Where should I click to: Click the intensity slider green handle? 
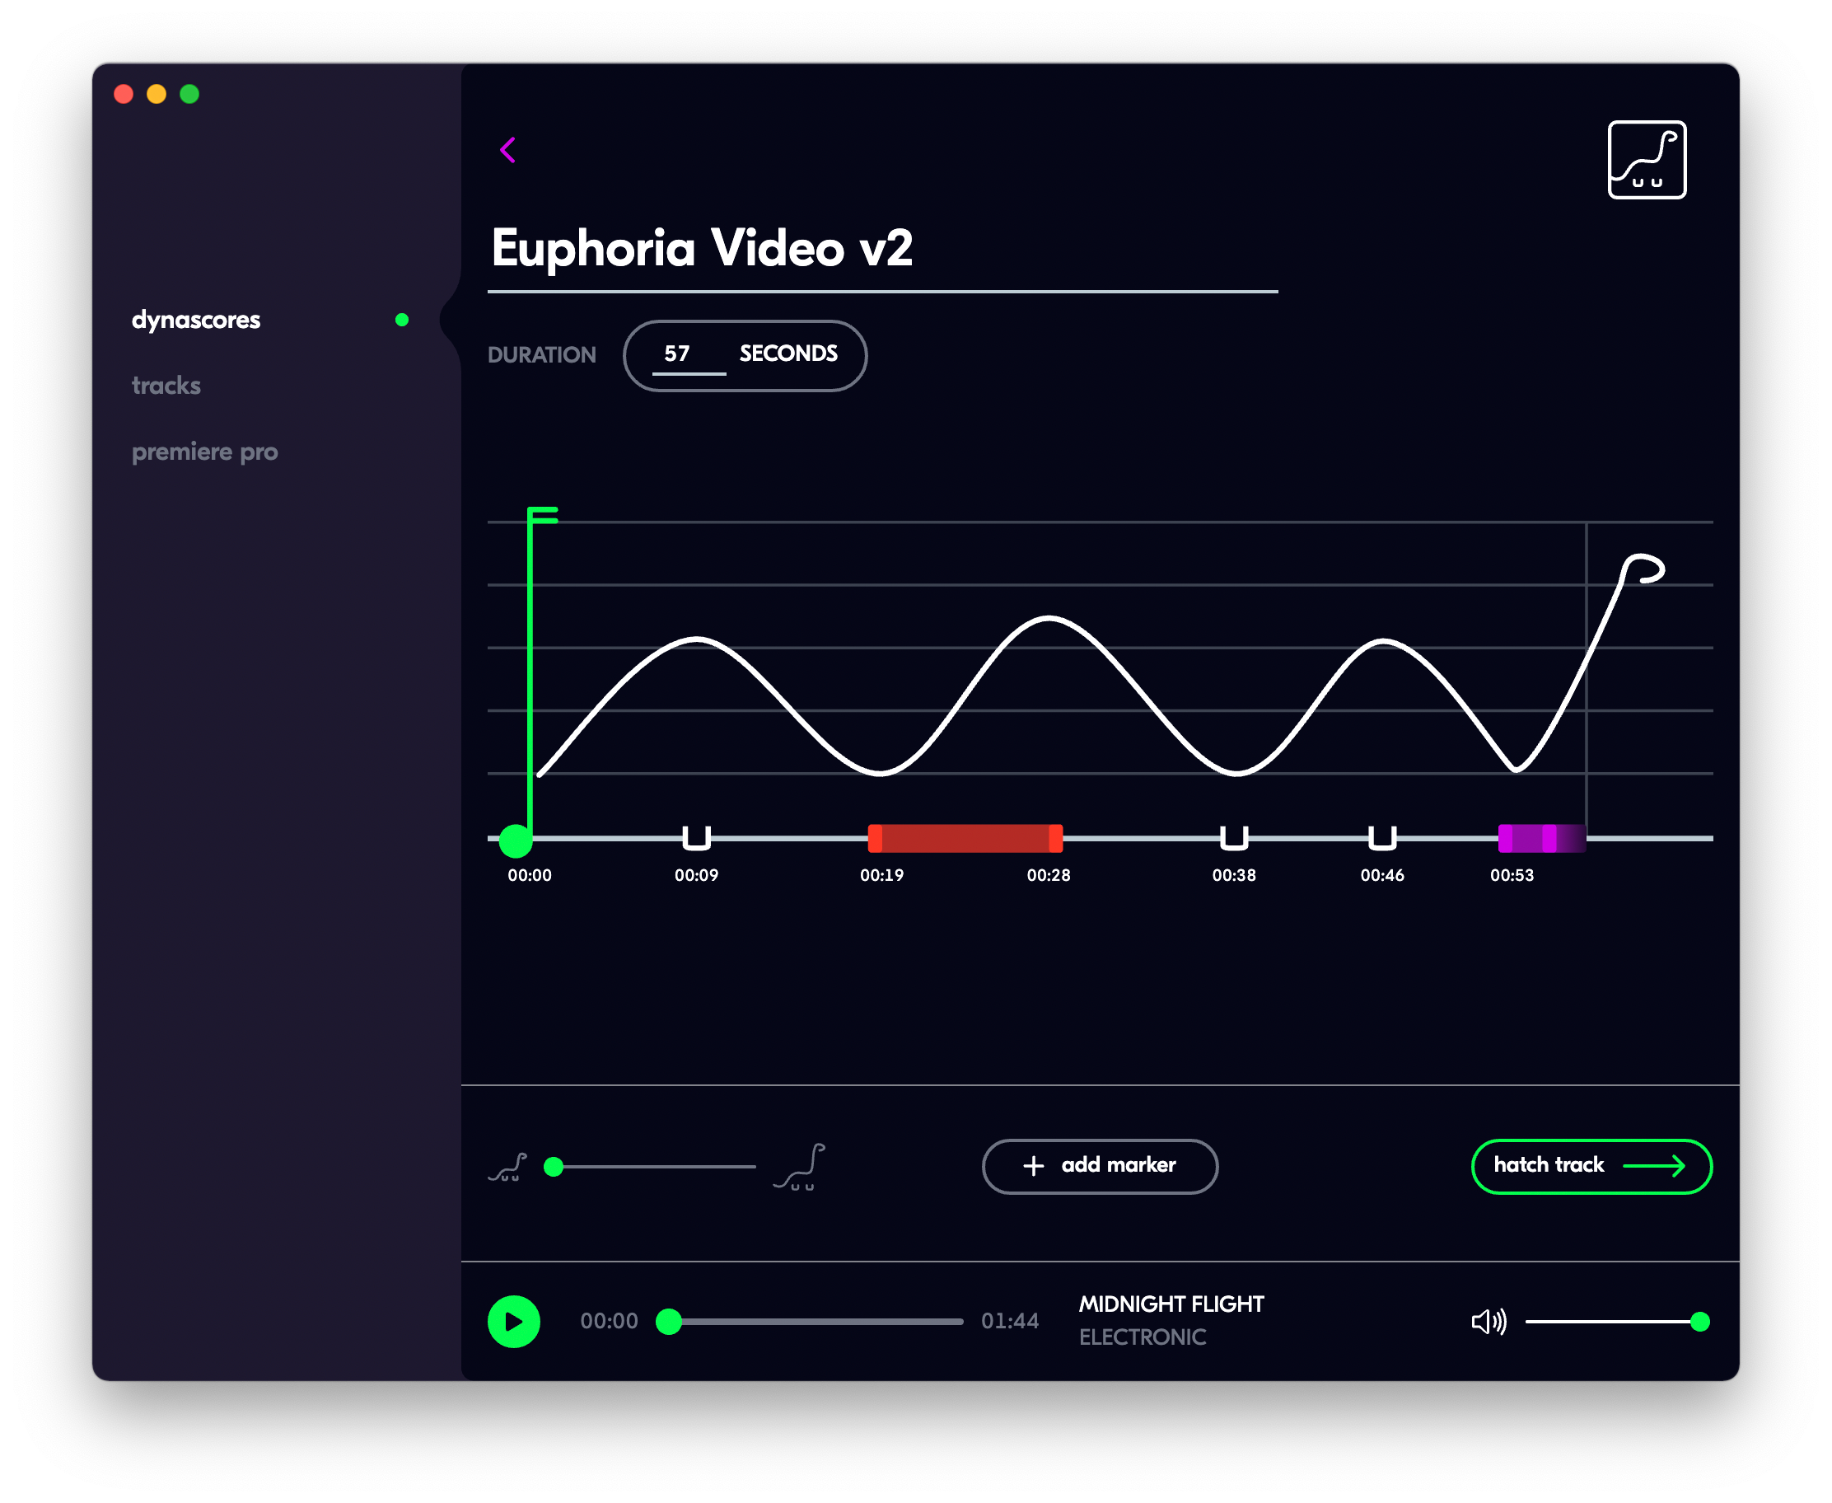[x=554, y=1166]
